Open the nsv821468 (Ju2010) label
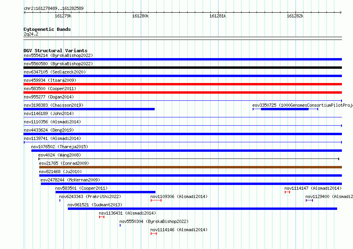The width and height of the screenshot is (353, 249). 60,172
